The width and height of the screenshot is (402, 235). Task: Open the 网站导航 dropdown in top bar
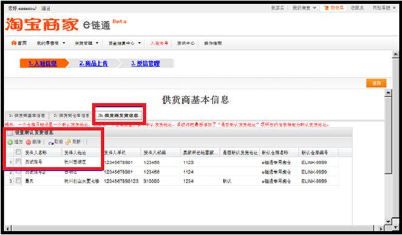(x=384, y=8)
